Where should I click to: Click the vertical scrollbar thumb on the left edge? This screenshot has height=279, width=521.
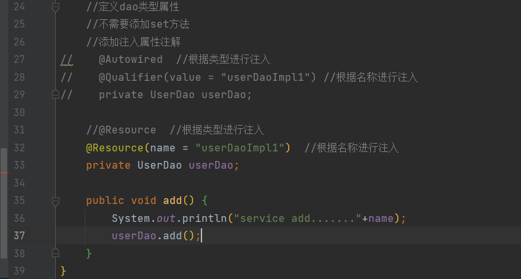(4, 203)
